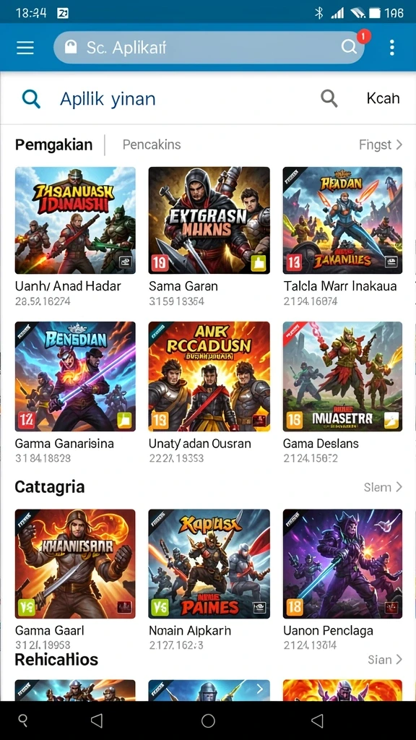Viewport: 416px width, 740px height.
Task: Tap the circular home navigation button
Action: (208, 720)
